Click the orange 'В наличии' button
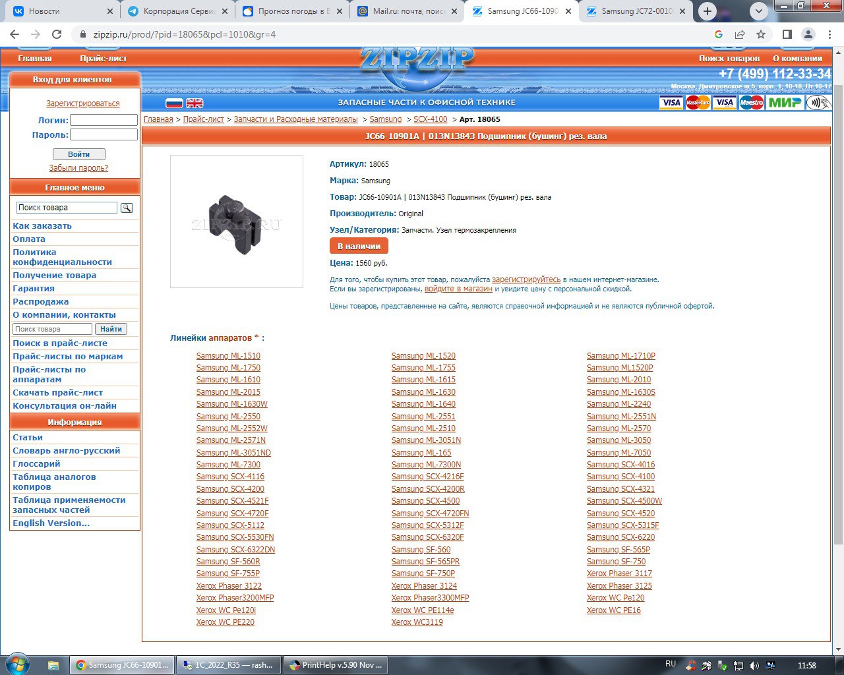The width and height of the screenshot is (844, 675). point(359,246)
